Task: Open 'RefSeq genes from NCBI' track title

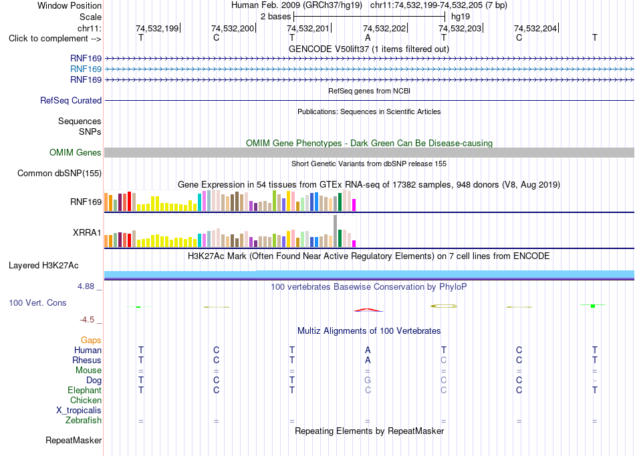Action: point(369,91)
